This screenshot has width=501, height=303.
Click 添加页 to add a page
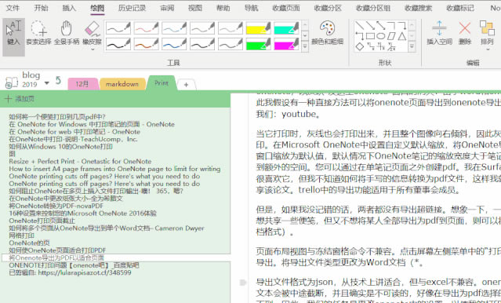click(x=20, y=99)
